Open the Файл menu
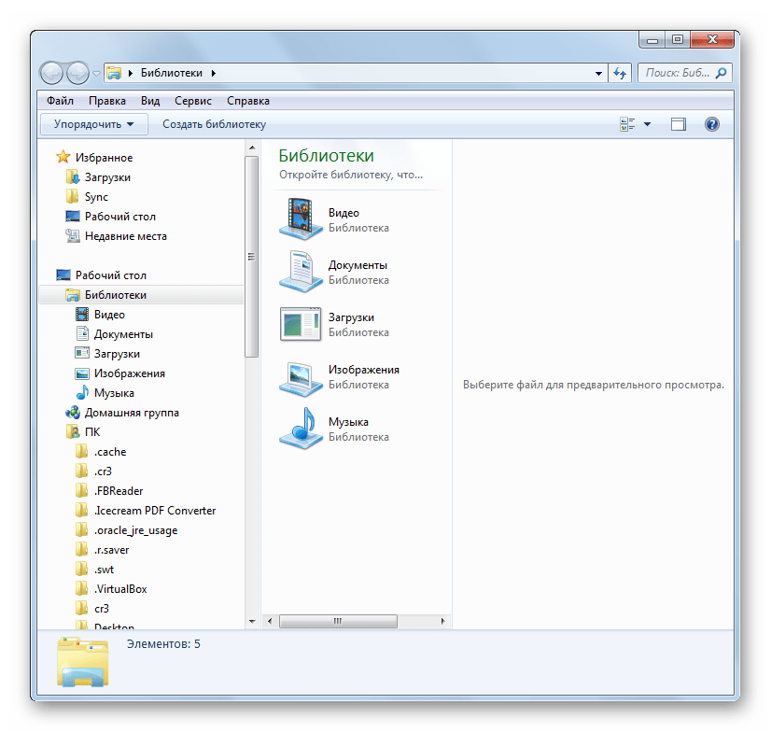Screen dimensions: 771x732 point(60,101)
